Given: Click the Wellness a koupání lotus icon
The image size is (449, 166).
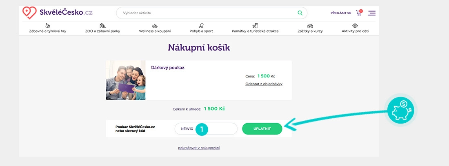Looking at the screenshot, I should (x=155, y=26).
